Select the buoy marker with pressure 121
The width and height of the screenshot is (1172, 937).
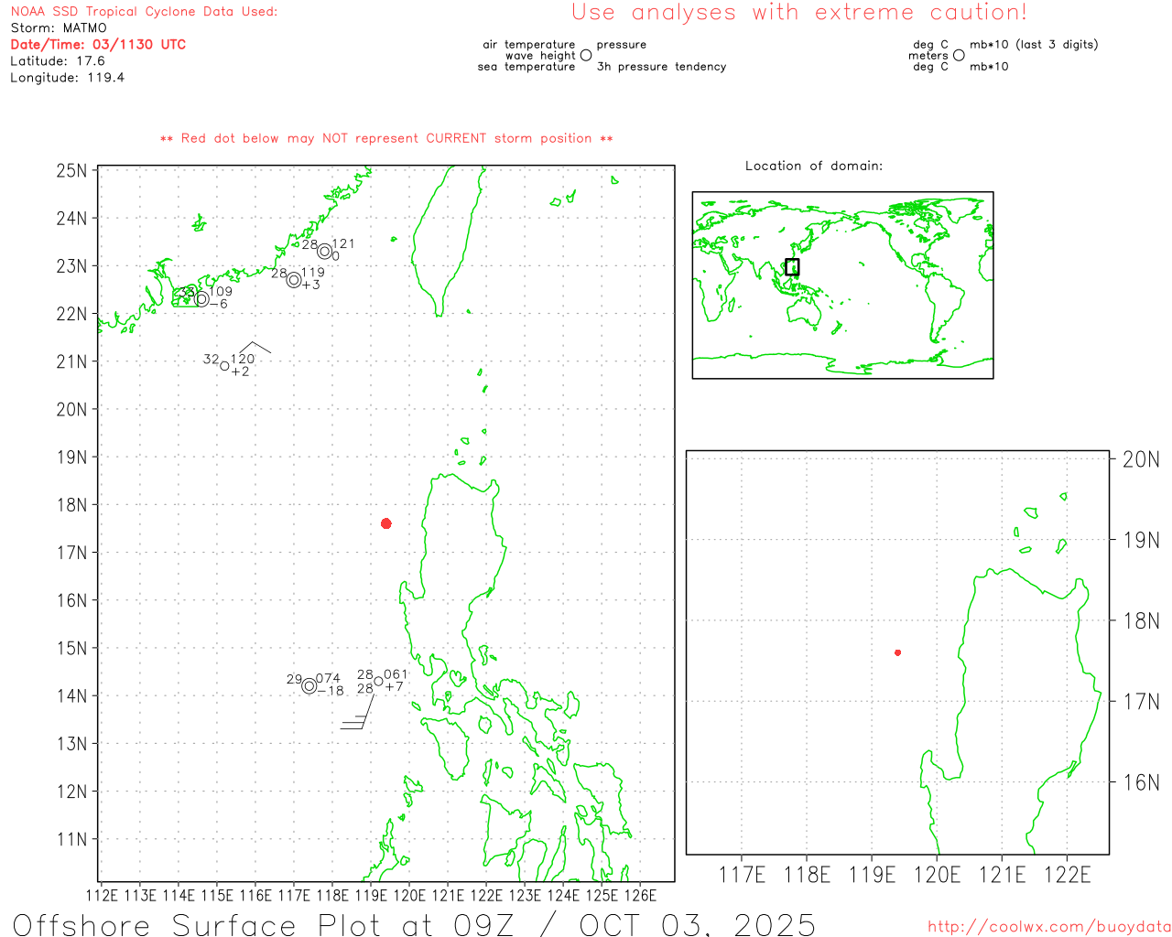324,252
